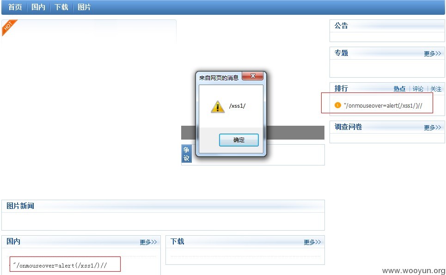The image size is (446, 275).
Task: Open the XSS payload link in 国内 panel
Action: [x=60, y=265]
